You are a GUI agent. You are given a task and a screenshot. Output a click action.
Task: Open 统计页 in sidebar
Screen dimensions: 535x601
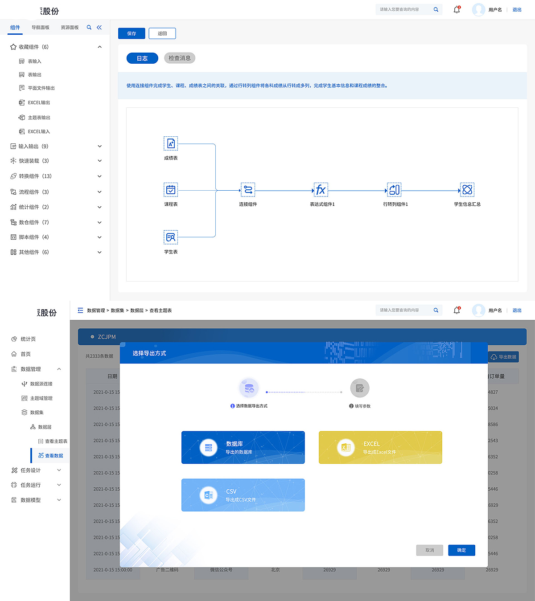coord(24,339)
